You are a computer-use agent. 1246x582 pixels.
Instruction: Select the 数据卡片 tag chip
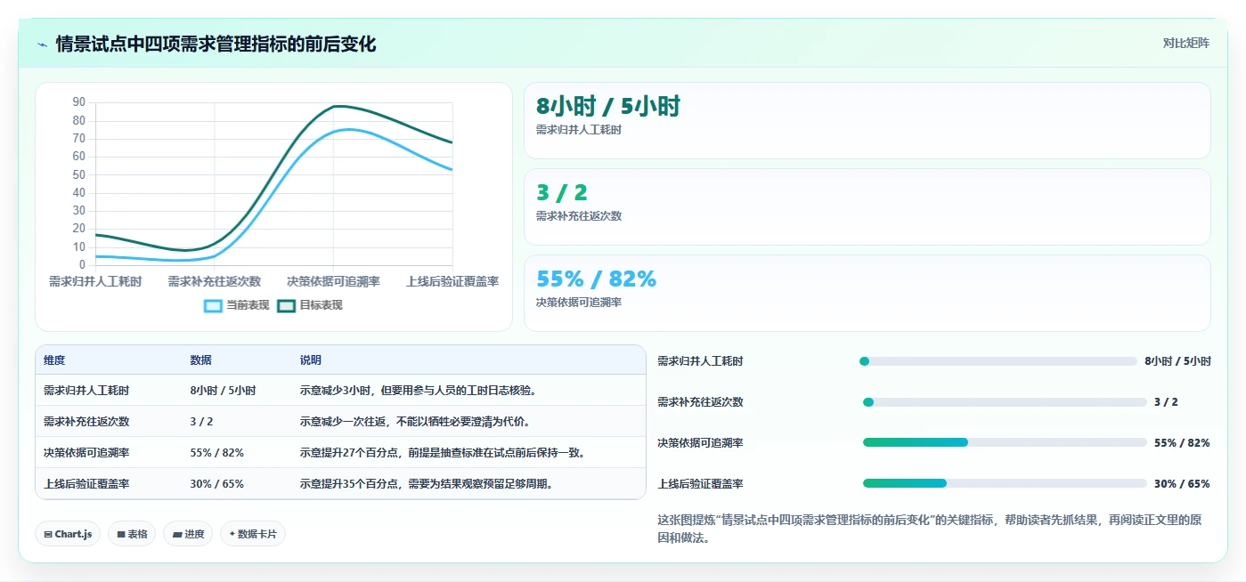point(253,534)
